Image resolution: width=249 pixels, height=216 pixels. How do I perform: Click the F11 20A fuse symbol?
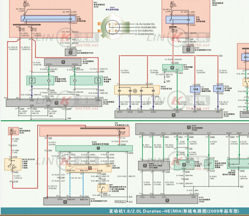click(11, 132)
